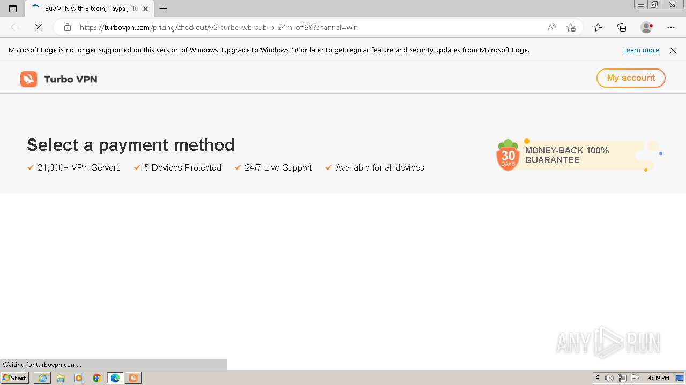
Task: Click the 5 Devices Protected text
Action: (183, 167)
